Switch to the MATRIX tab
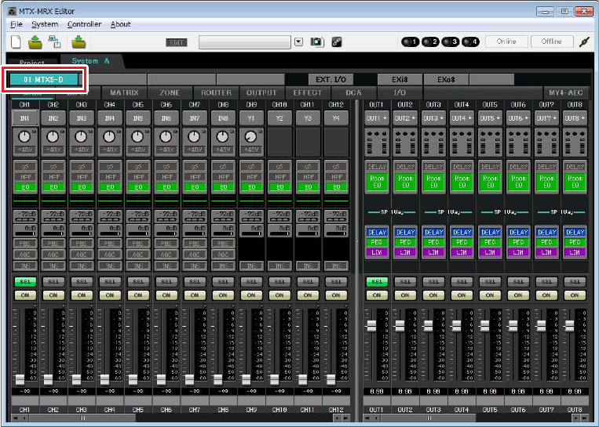 (x=124, y=92)
